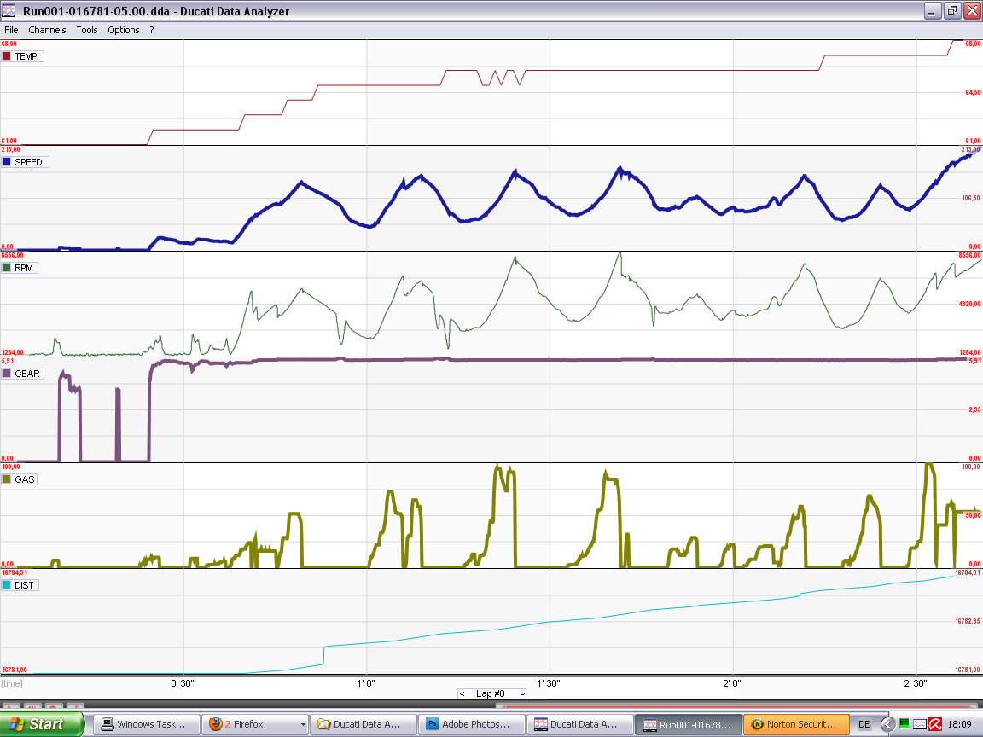The width and height of the screenshot is (983, 737).
Task: Open Norton Security taskbar item
Action: click(796, 724)
